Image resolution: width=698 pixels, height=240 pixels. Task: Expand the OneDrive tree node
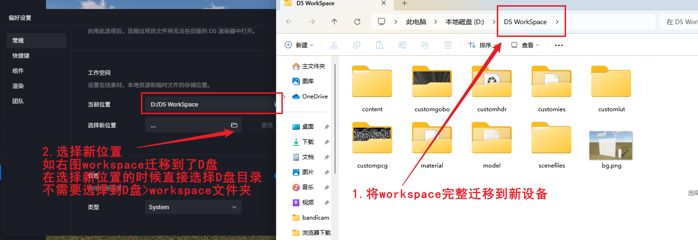click(x=284, y=97)
